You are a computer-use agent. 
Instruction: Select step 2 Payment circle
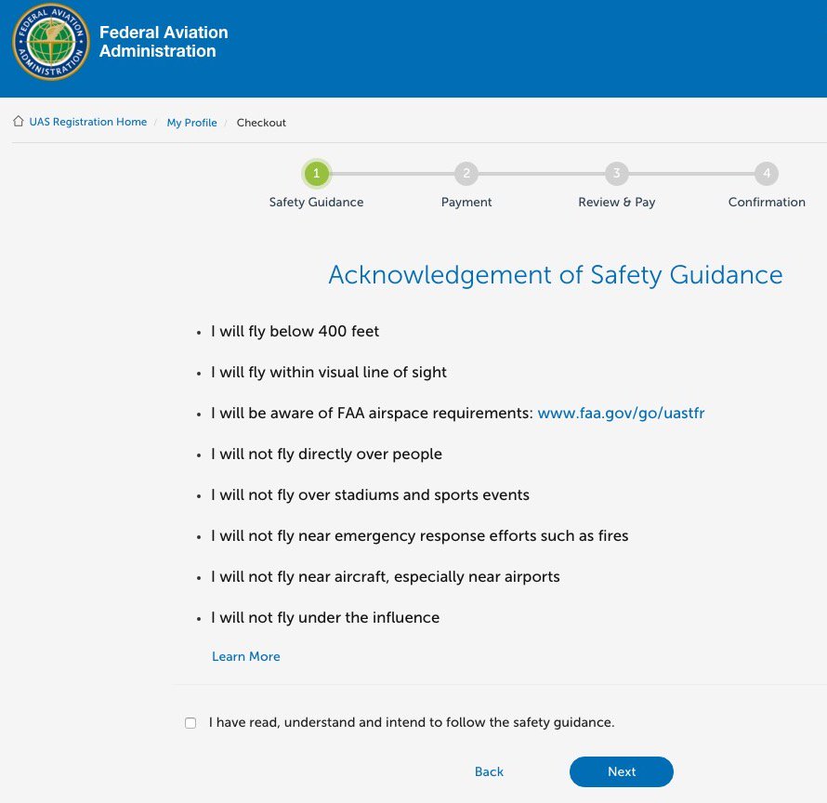[x=466, y=173]
